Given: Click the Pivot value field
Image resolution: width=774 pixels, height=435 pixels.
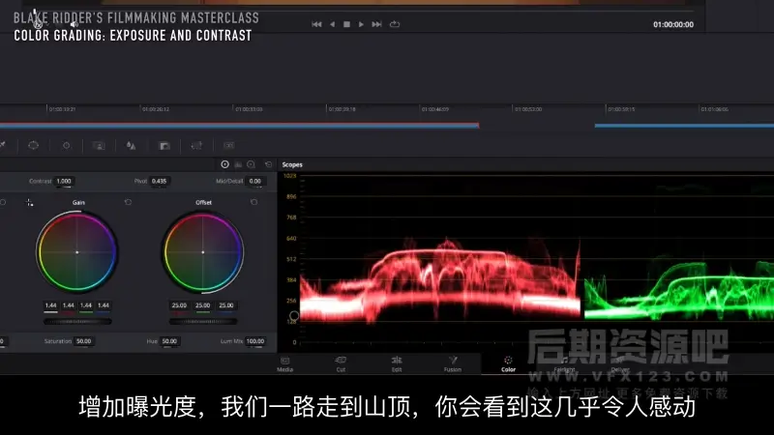Looking at the screenshot, I should 160,181.
